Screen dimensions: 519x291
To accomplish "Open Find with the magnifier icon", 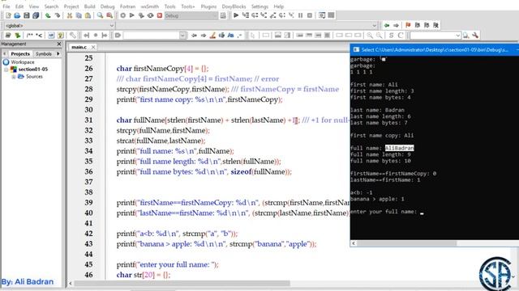I will coord(100,15).
